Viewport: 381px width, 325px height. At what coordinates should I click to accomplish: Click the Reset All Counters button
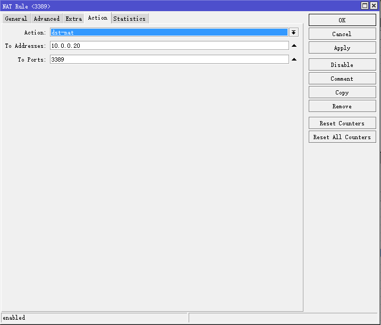[x=342, y=137]
